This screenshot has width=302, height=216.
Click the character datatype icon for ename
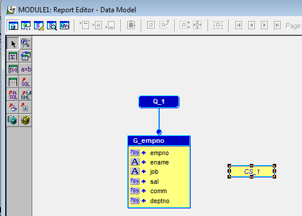[135, 162]
